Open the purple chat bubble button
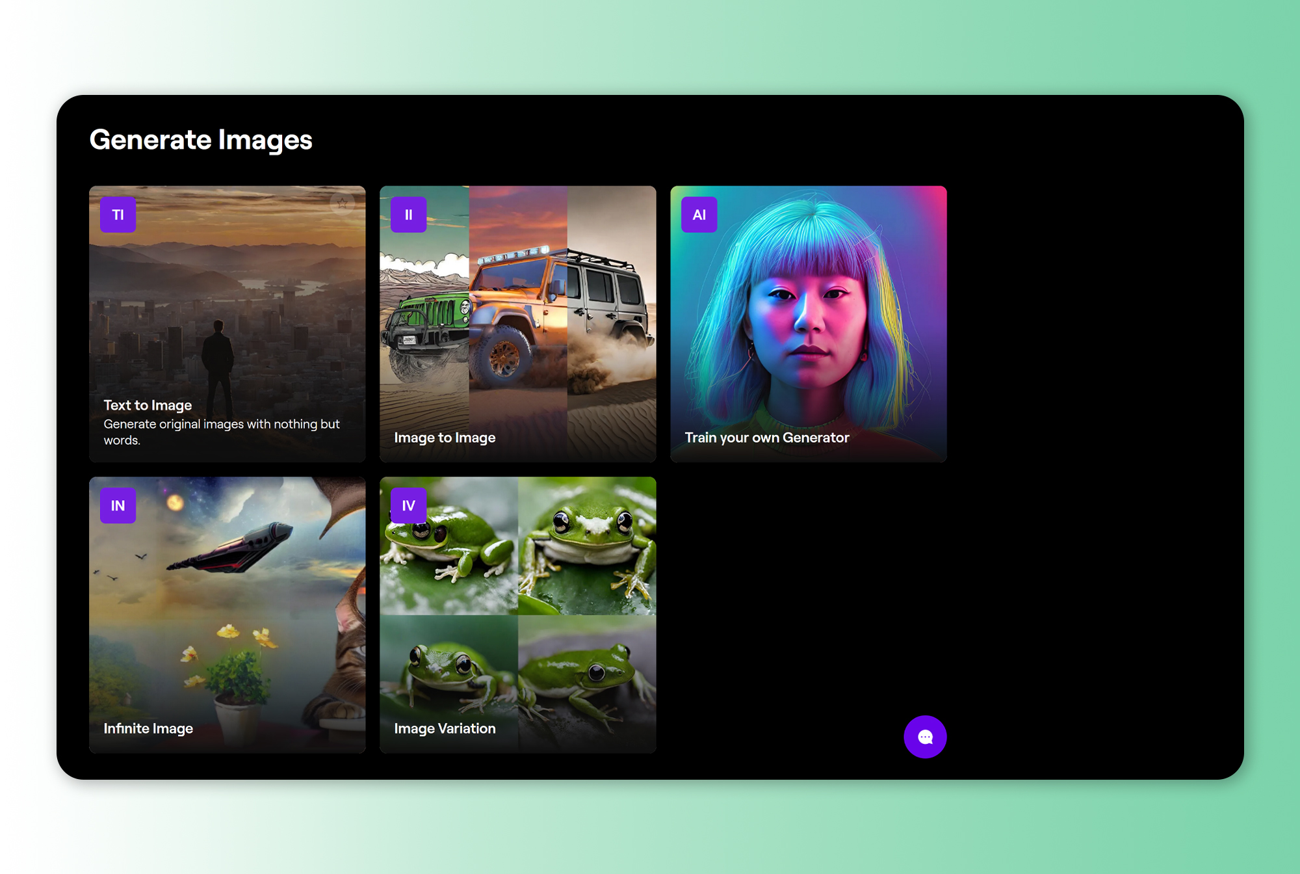1300x874 pixels. click(x=925, y=737)
